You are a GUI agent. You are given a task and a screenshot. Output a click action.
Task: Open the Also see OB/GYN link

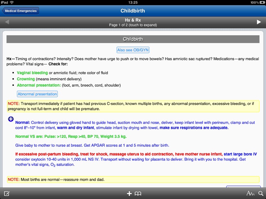pos(133,50)
